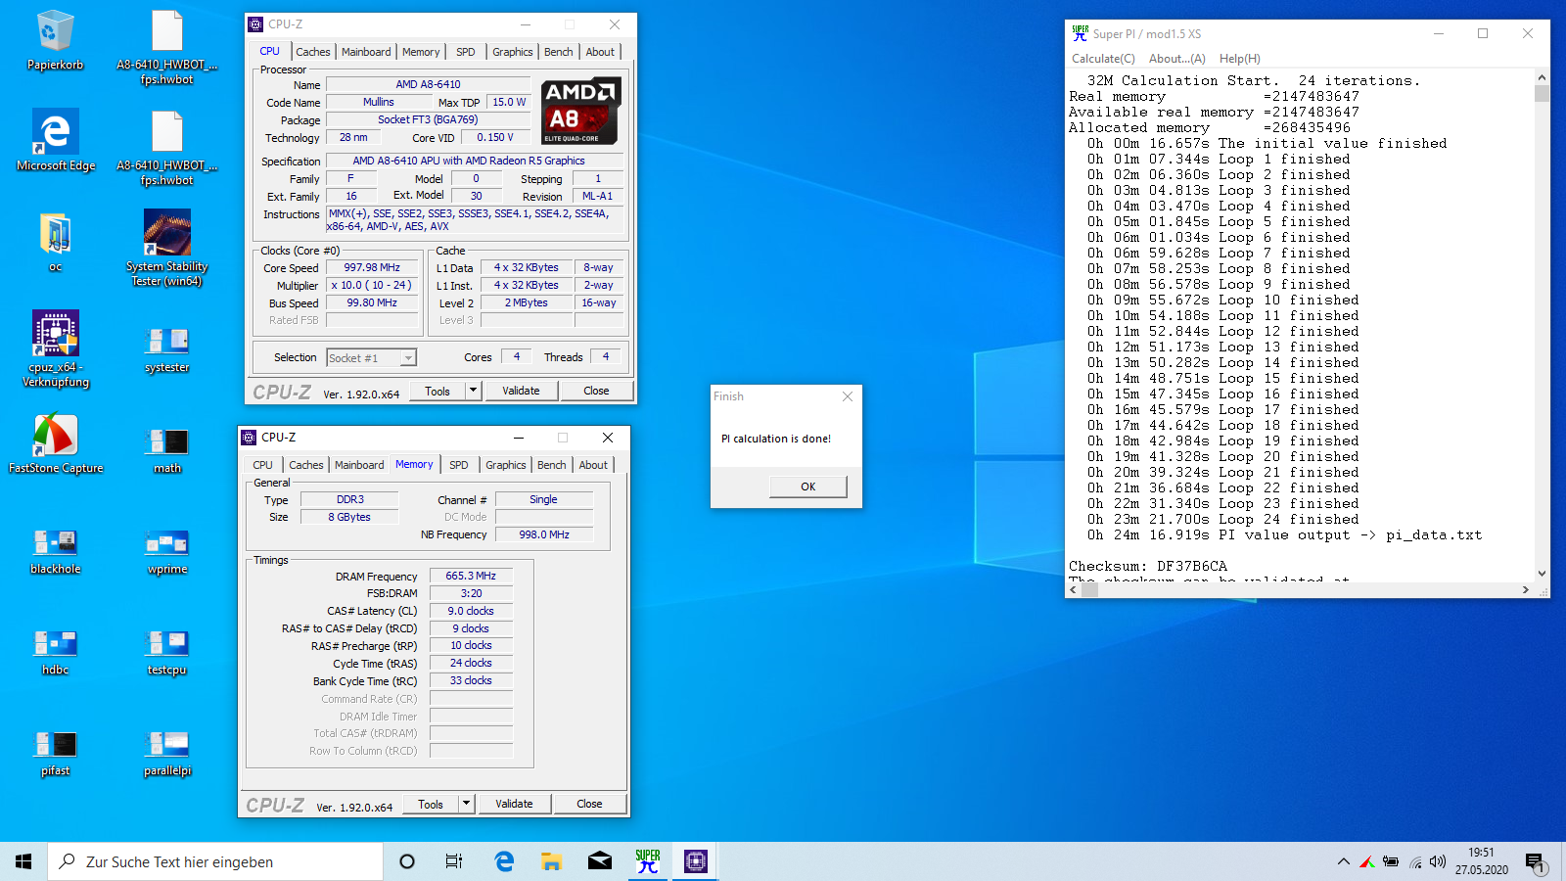Select the wprime desktop shortcut
This screenshot has height=881, width=1566.
pyautogui.click(x=167, y=551)
